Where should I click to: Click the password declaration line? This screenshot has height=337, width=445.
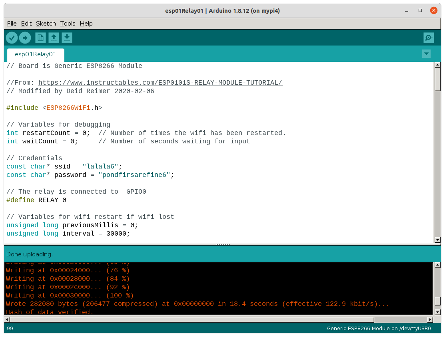tap(90, 174)
